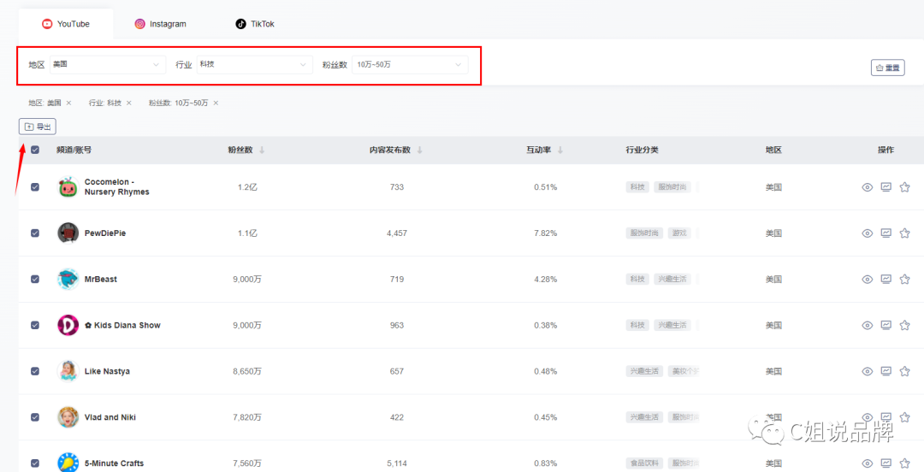Click the Cocomelon channel avatar

point(68,187)
